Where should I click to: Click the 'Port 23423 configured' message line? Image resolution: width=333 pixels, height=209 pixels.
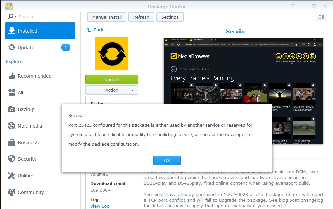pos(160,125)
